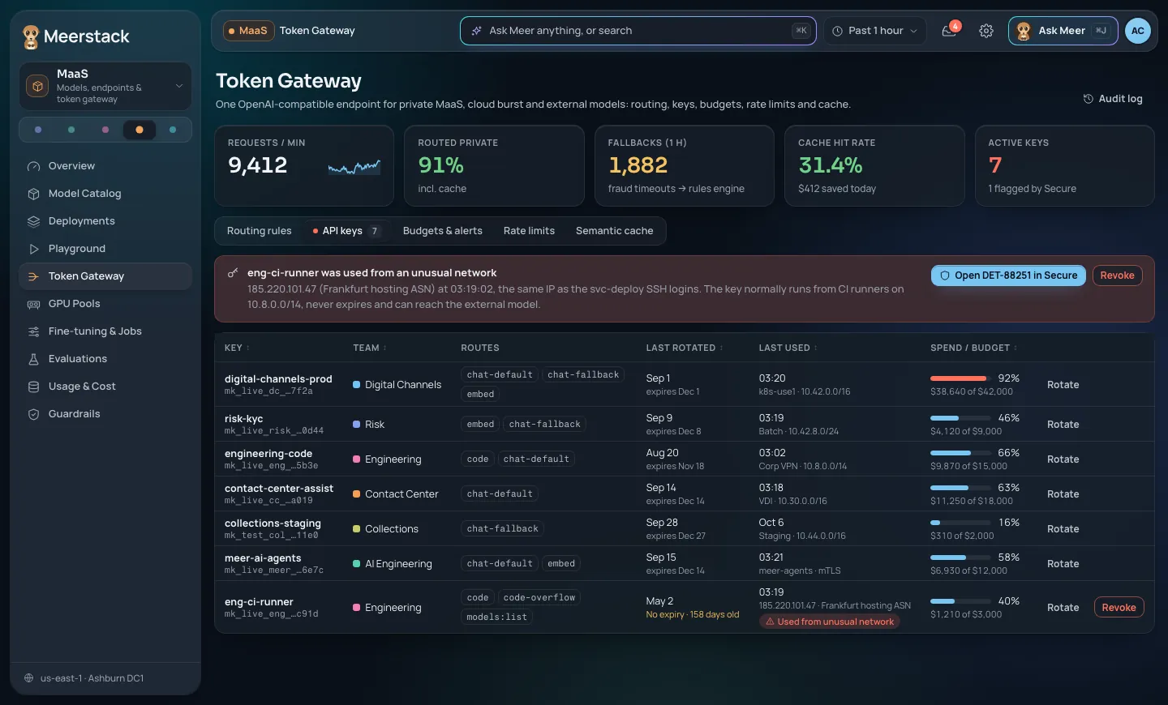This screenshot has height=705, width=1168.
Task: Click digital-channels-prod 92% spend bar
Action: point(960,378)
